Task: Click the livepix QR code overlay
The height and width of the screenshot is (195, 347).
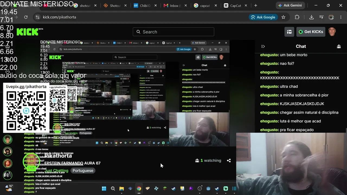Action: [26, 111]
